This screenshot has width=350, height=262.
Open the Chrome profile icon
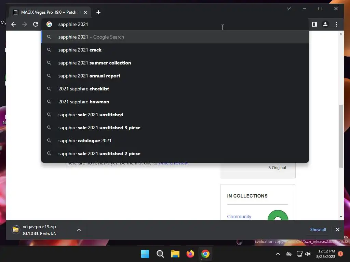[325, 24]
